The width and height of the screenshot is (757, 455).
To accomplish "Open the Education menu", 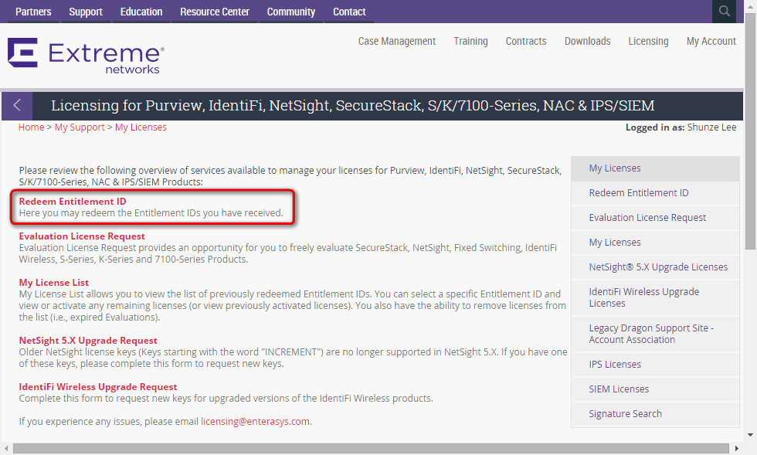I will coord(141,12).
